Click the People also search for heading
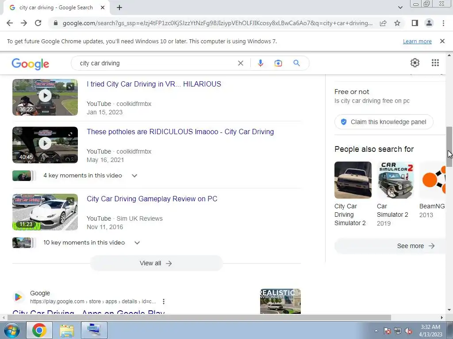The height and width of the screenshot is (339, 453). point(374,149)
